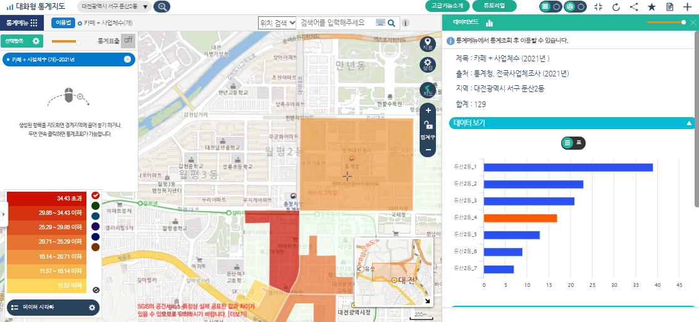Viewport: 699px width, 322px height.
Task: Click the bookmark star icon
Action: (652, 7)
